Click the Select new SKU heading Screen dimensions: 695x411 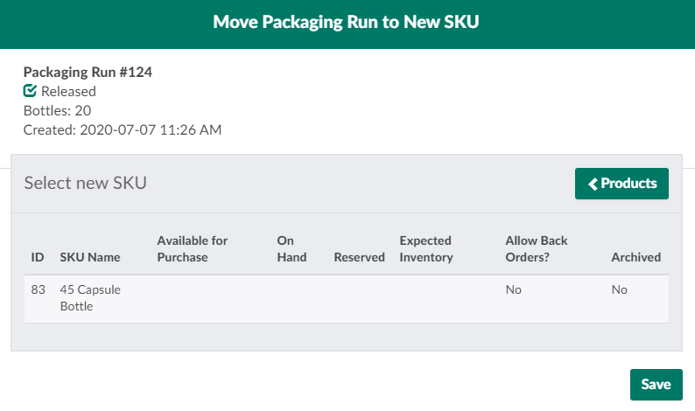pyautogui.click(x=85, y=183)
